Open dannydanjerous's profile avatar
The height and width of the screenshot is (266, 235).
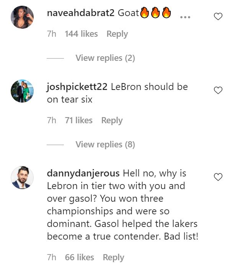pos(23,178)
